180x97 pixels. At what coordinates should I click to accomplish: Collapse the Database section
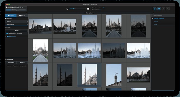[x=6, y=19]
